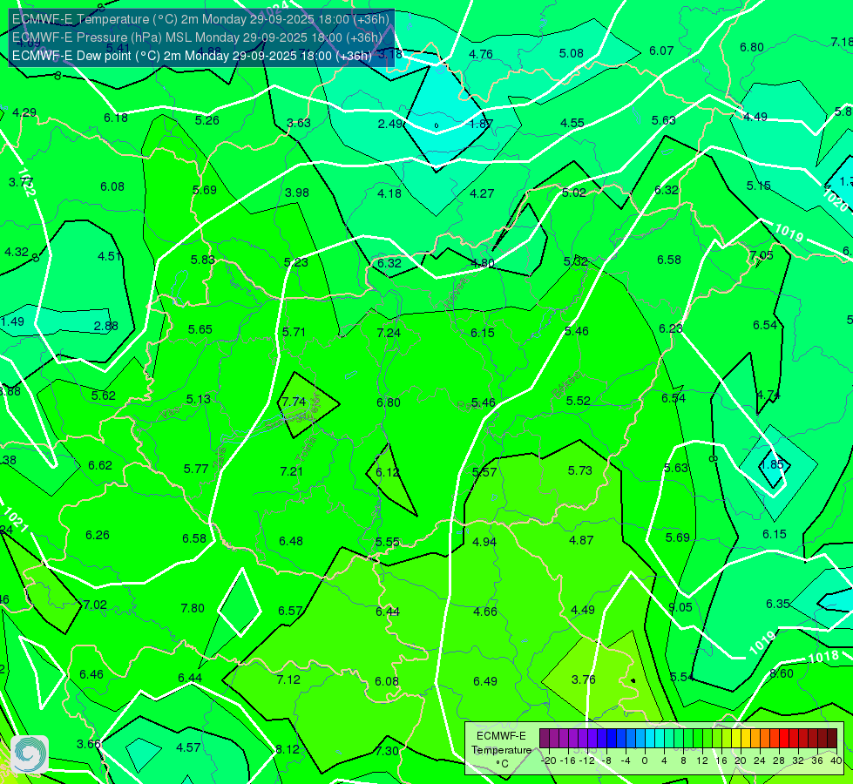Click the legend scale label '24'
The image size is (853, 784).
coord(760,760)
